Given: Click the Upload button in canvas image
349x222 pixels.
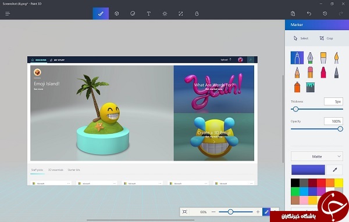Looking at the screenshot, I should tap(226, 60).
